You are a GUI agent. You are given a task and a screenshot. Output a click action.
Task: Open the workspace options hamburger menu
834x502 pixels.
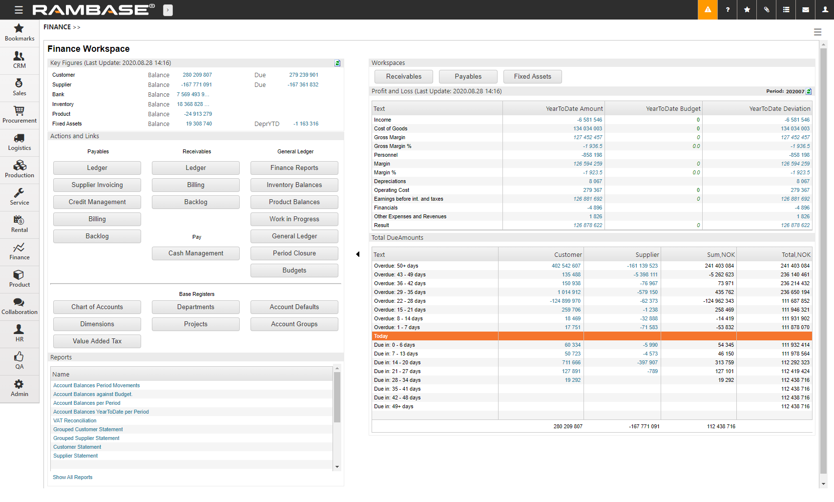point(818,32)
